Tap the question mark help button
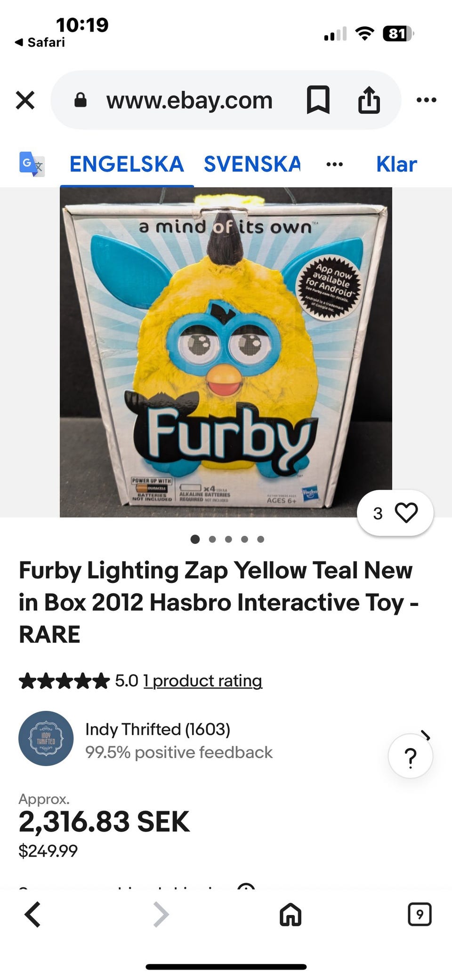Image resolution: width=452 pixels, height=979 pixels. (x=411, y=756)
